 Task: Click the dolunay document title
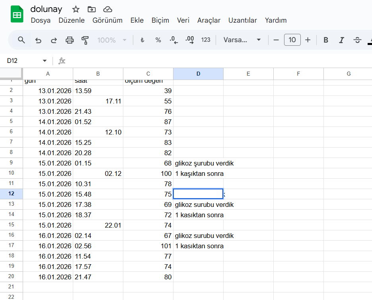46,9
